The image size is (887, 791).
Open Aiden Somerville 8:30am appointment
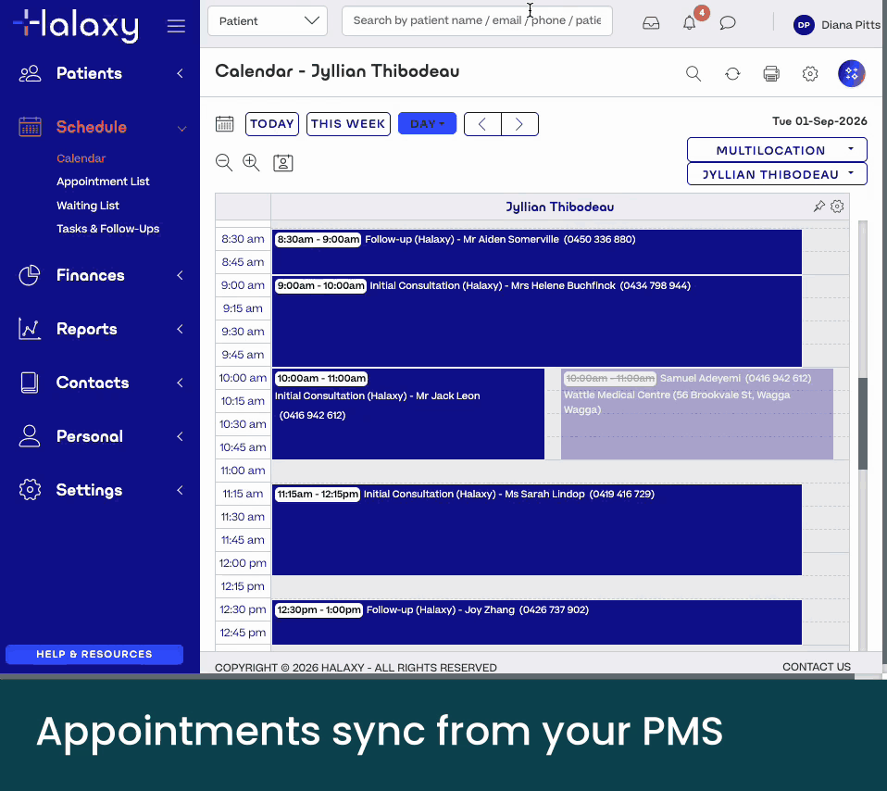pos(537,251)
